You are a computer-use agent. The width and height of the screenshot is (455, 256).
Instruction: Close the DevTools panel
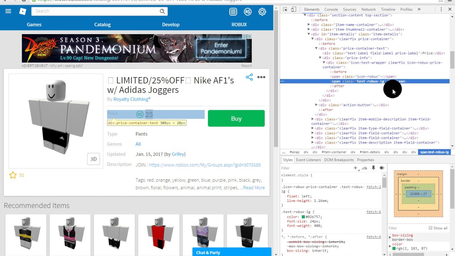coord(450,9)
